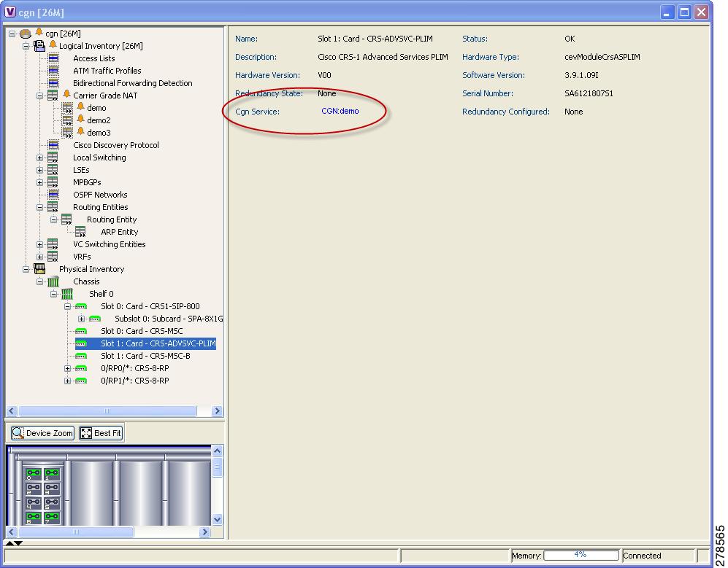Click the Access Lists table icon

point(53,58)
